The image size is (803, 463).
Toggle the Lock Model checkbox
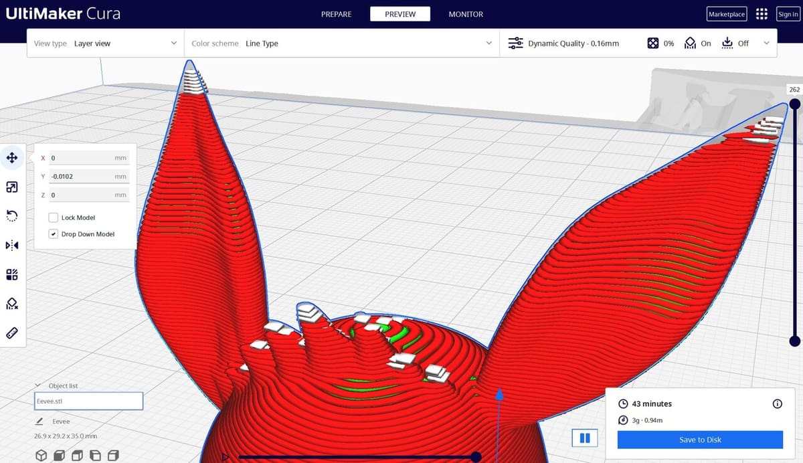(x=53, y=217)
